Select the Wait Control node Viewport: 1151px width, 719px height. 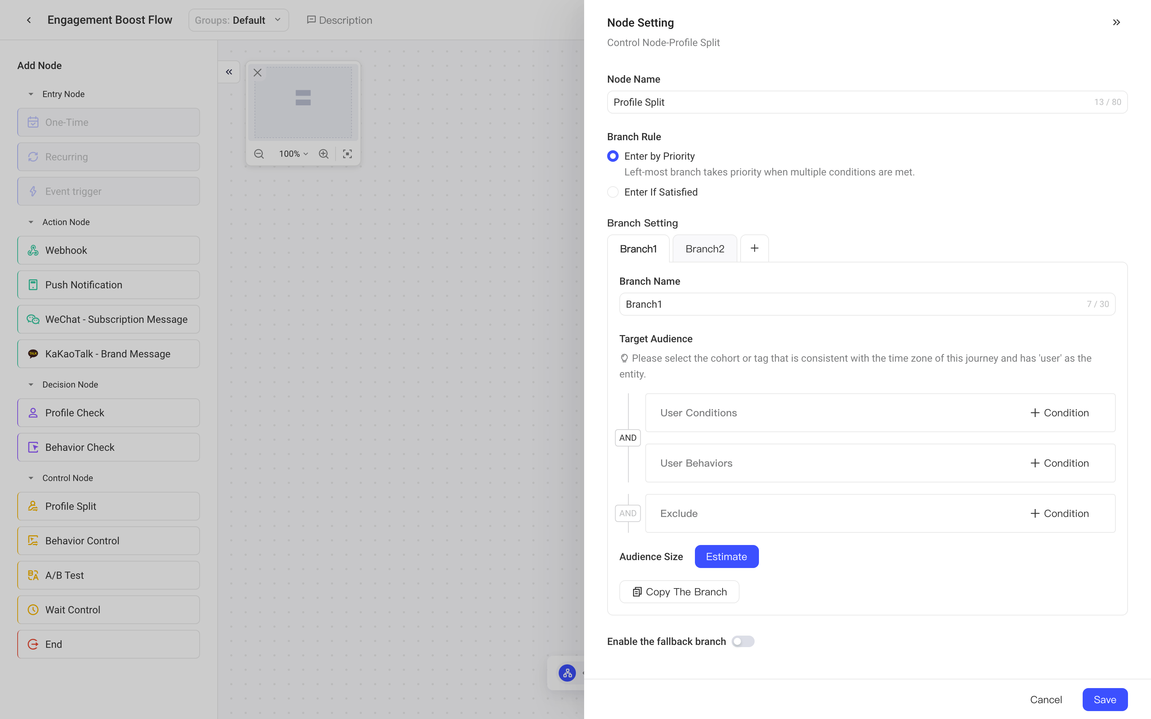tap(108, 610)
